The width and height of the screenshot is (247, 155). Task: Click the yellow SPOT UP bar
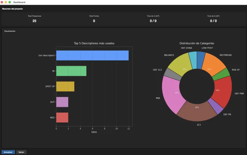[x=65, y=86]
